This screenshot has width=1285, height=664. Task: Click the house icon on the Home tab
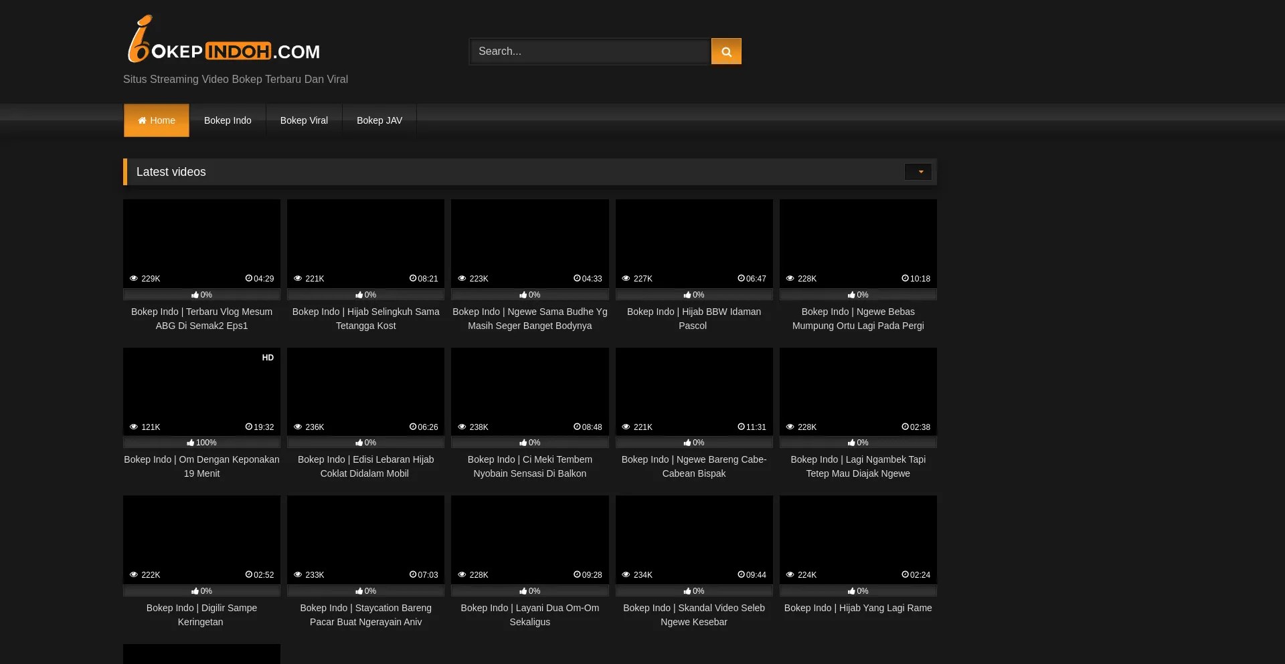click(x=142, y=120)
